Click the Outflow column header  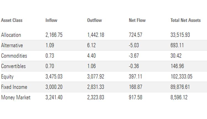(94, 20)
